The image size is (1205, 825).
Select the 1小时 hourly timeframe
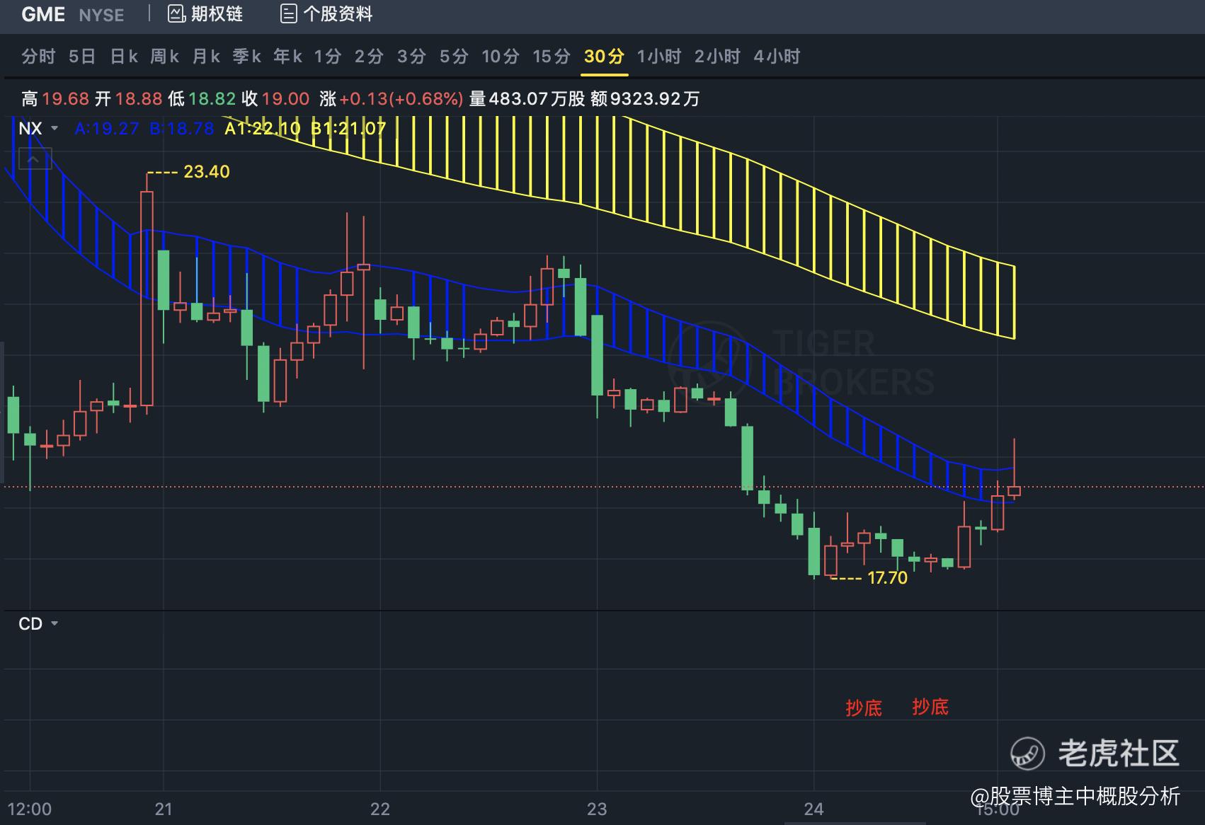point(658,57)
